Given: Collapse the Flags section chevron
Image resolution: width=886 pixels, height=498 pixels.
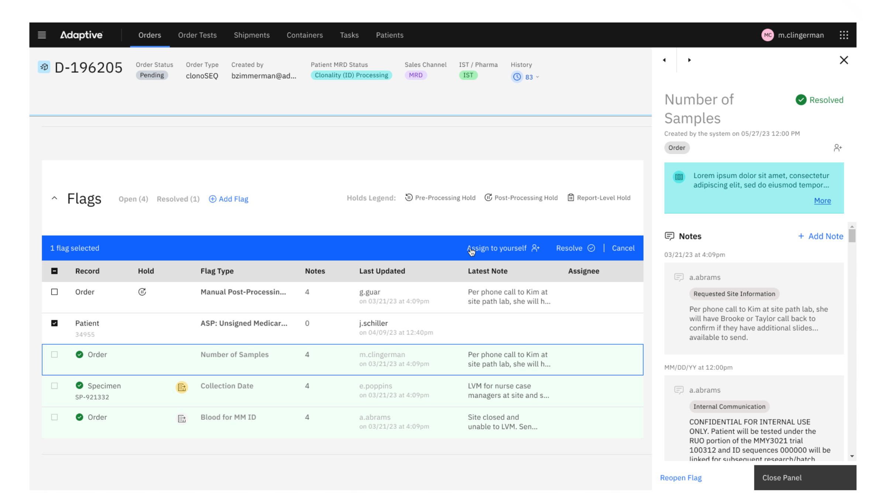Looking at the screenshot, I should tap(54, 198).
